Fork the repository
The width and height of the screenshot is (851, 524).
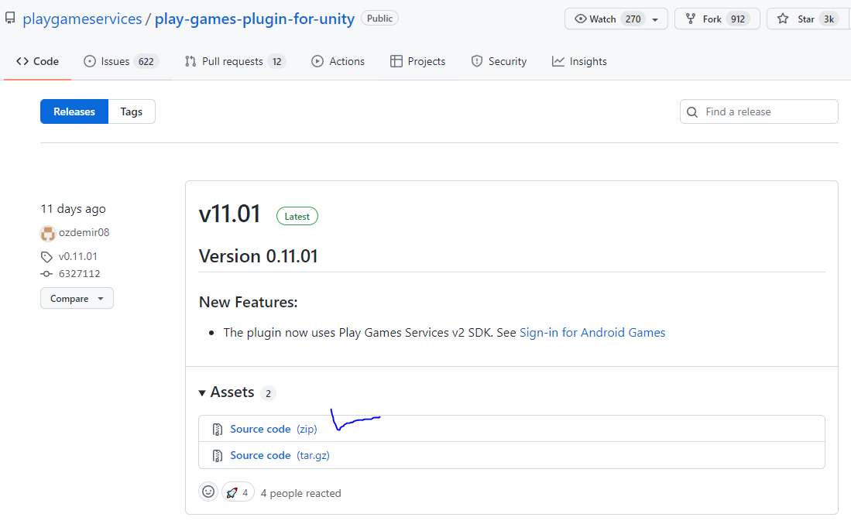coord(717,19)
